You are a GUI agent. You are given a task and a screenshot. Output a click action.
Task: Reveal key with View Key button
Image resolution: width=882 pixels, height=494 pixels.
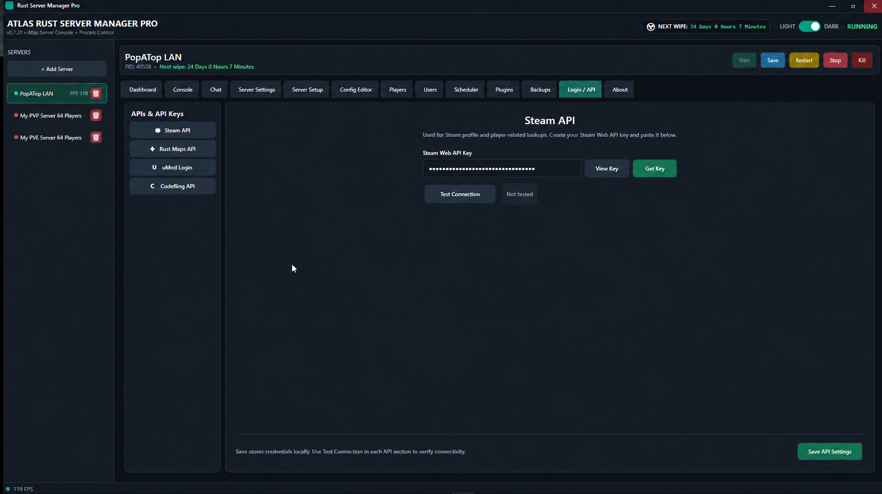607,168
